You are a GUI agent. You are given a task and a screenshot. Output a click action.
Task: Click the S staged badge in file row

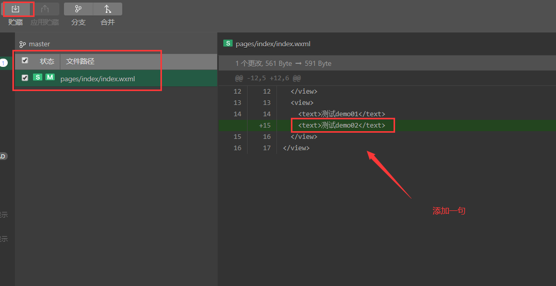point(38,77)
